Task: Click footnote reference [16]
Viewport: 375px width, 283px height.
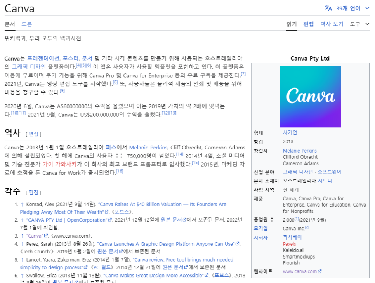Action: click(x=120, y=171)
